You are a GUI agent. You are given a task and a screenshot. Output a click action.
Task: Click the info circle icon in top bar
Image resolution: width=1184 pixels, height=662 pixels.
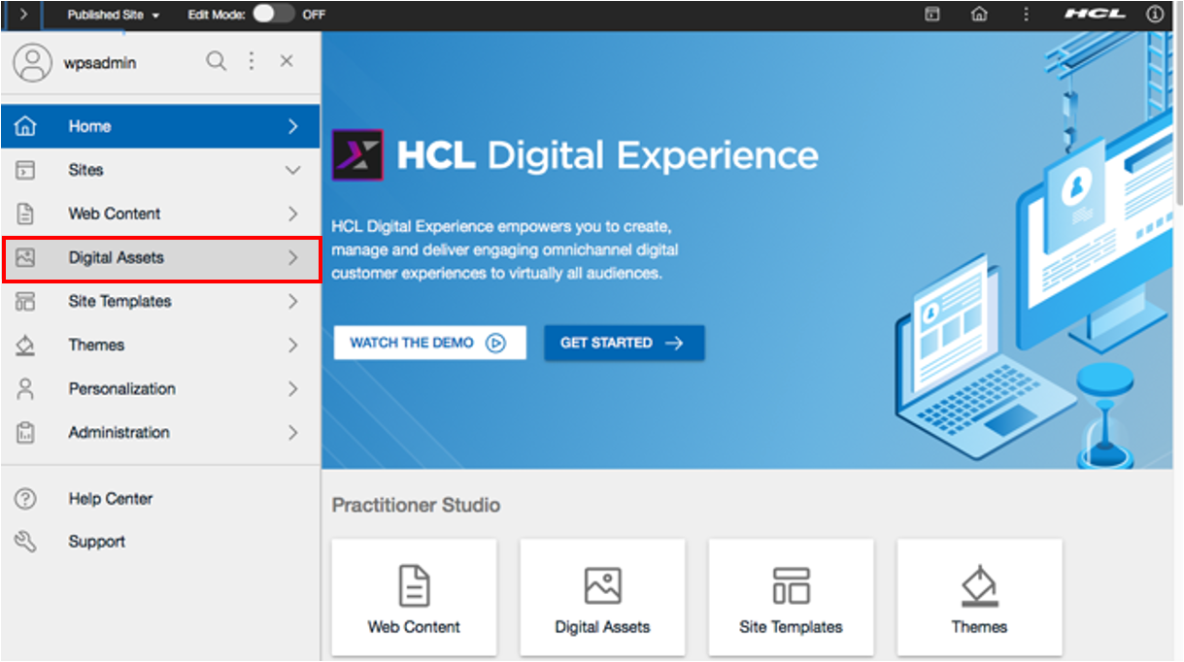[x=1155, y=15]
